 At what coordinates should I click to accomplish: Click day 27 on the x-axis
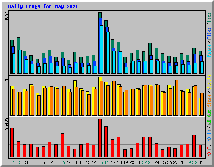(176, 162)
